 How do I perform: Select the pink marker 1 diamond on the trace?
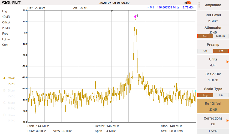coord(135,17)
